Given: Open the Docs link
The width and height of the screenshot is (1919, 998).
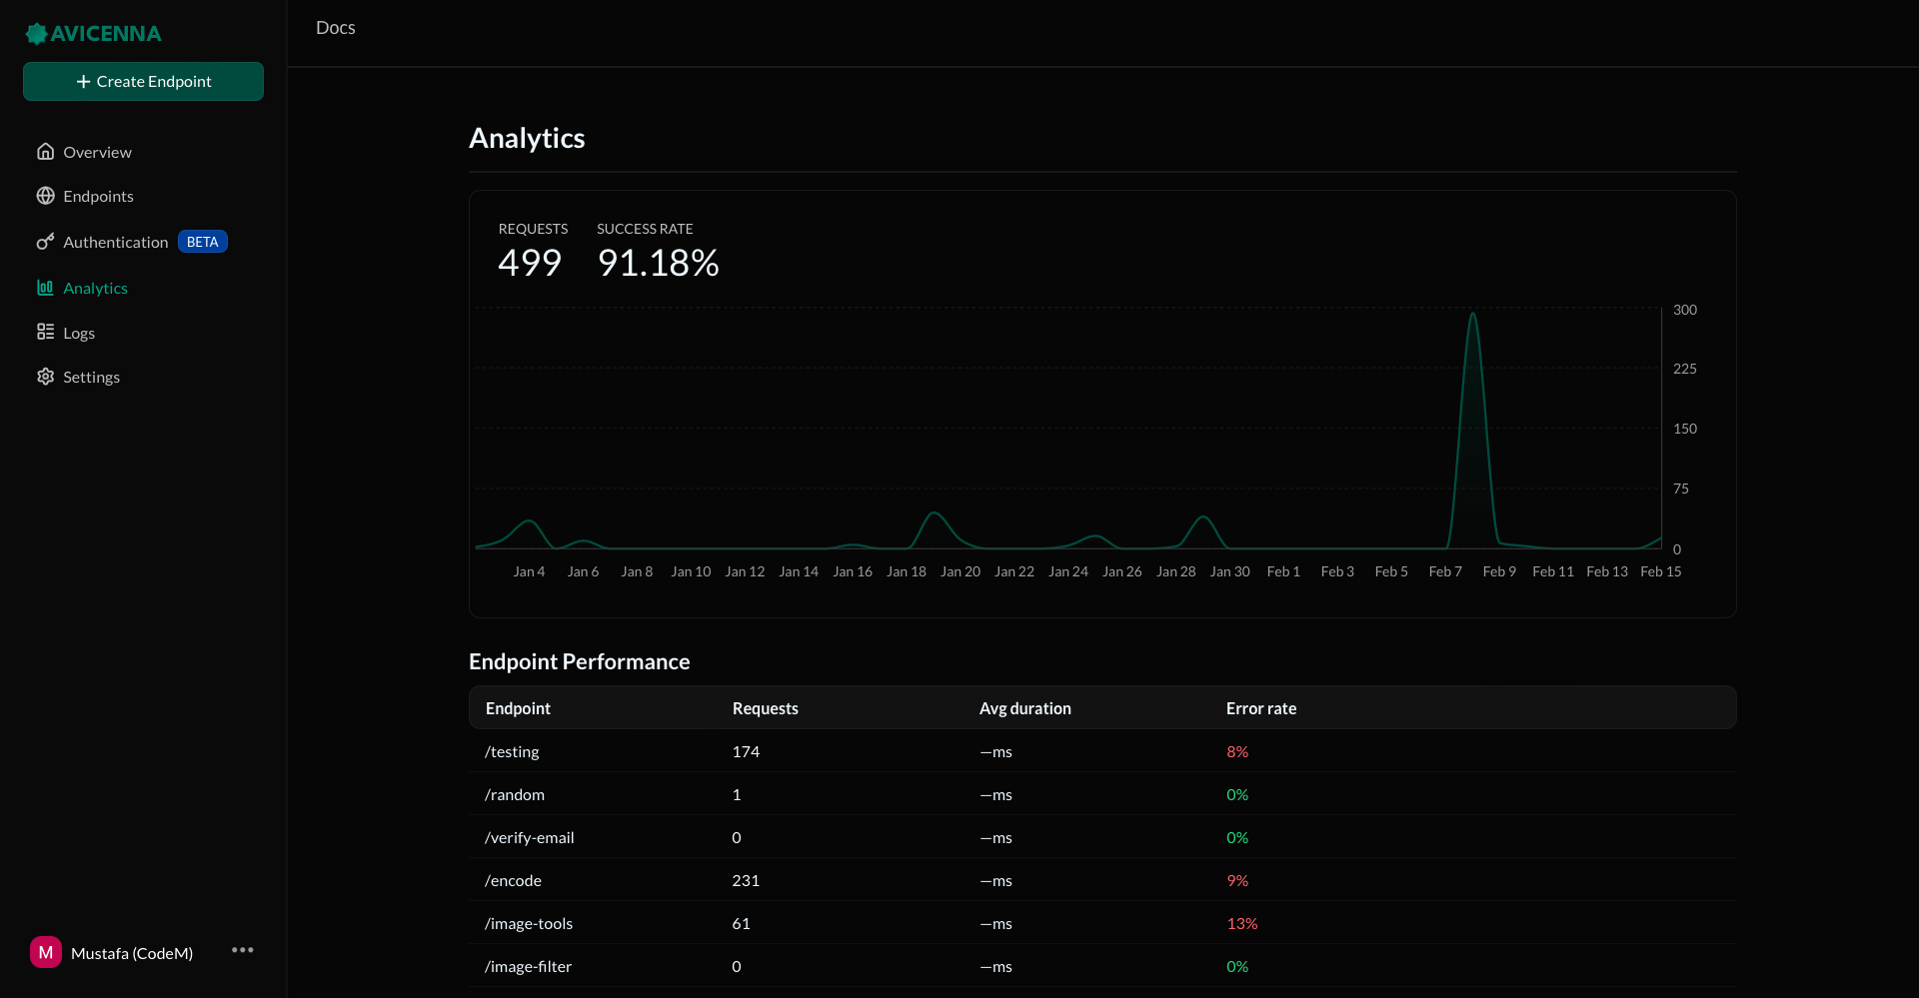Looking at the screenshot, I should click(336, 28).
